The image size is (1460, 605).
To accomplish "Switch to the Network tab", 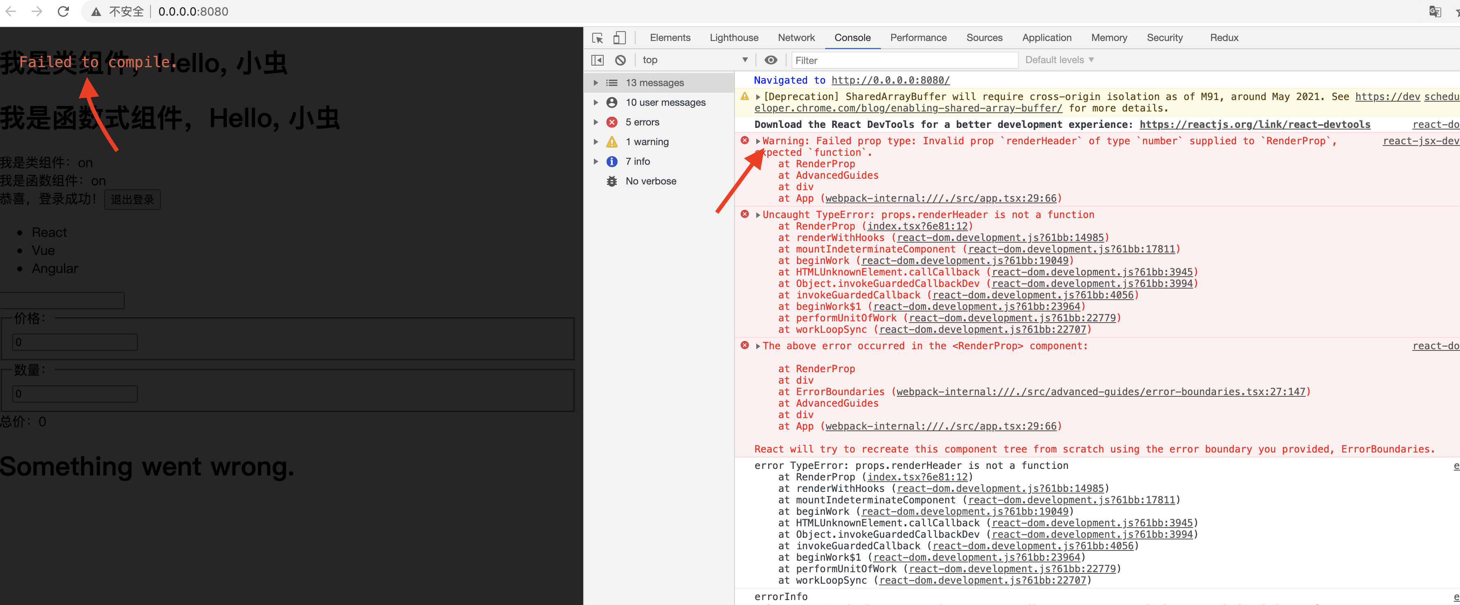I will pos(796,38).
